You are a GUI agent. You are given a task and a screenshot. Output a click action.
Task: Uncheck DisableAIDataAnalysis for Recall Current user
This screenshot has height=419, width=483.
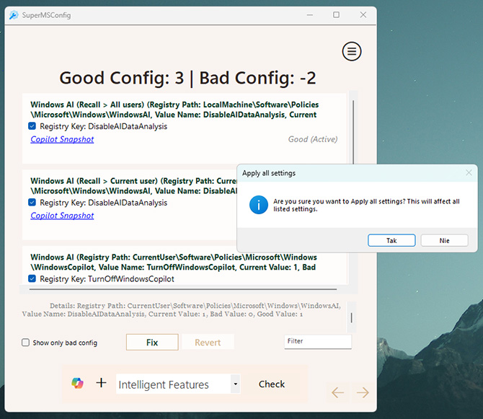(x=32, y=203)
